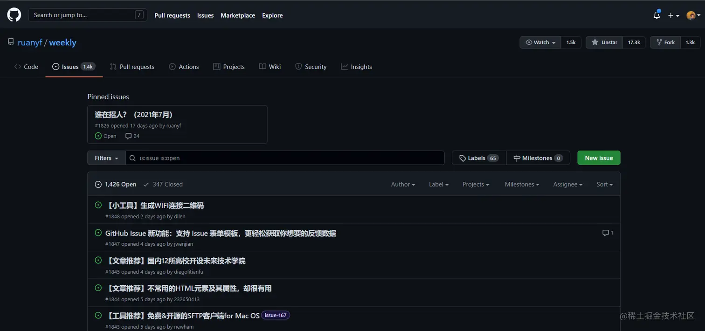Viewport: 705px width, 331px height.
Task: Open the forks count 1.3k
Action: (x=690, y=42)
